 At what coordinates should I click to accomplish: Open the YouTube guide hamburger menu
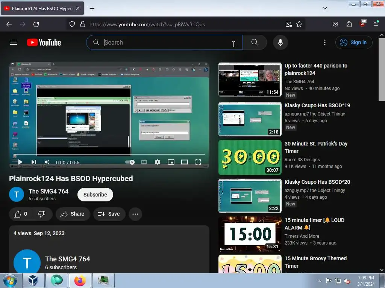coord(14,42)
